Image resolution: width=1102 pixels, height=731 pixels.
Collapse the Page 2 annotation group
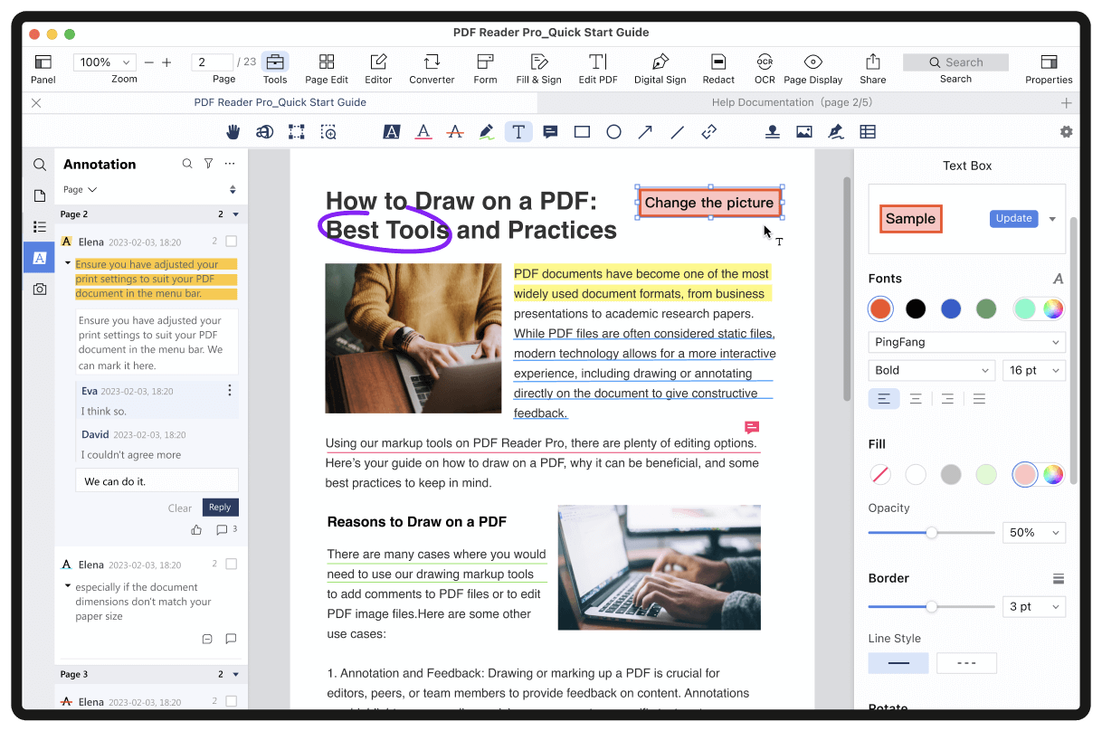pyautogui.click(x=236, y=214)
